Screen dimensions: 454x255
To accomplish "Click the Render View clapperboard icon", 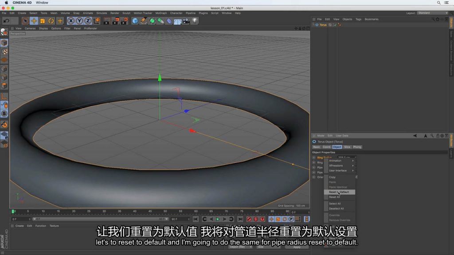I will pos(106,21).
